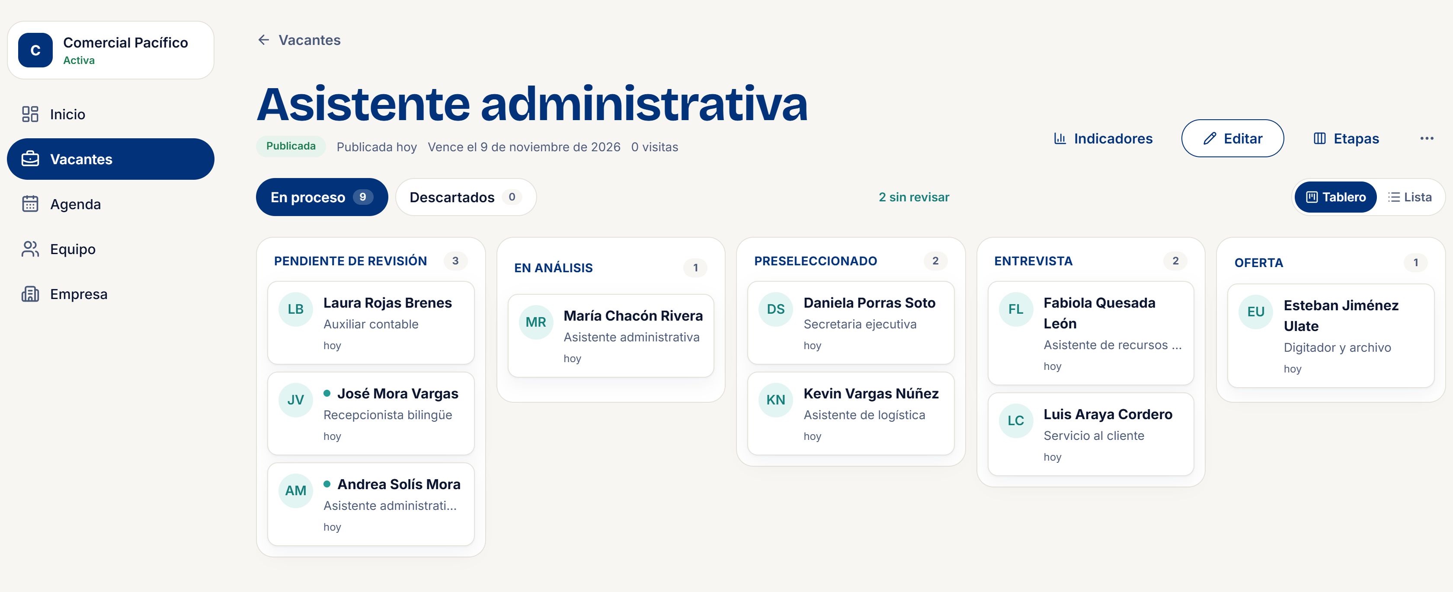Open Inicio in the sidebar

[111, 114]
